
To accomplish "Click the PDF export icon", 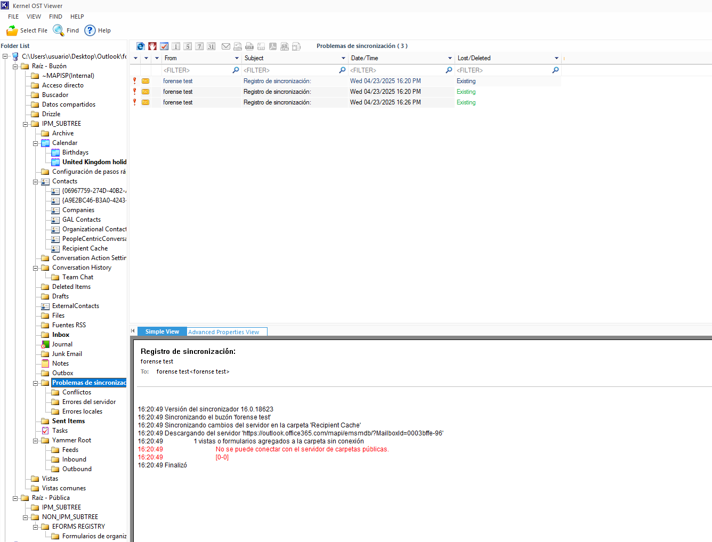I will 273,46.
